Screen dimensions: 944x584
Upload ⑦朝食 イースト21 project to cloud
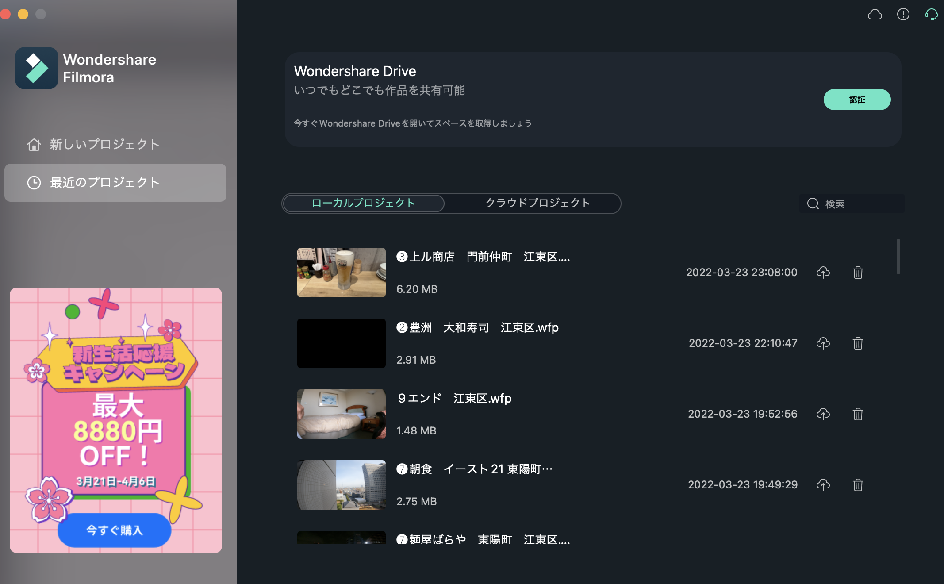823,485
